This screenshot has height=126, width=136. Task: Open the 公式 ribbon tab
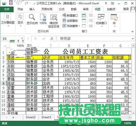[x=62, y=9]
